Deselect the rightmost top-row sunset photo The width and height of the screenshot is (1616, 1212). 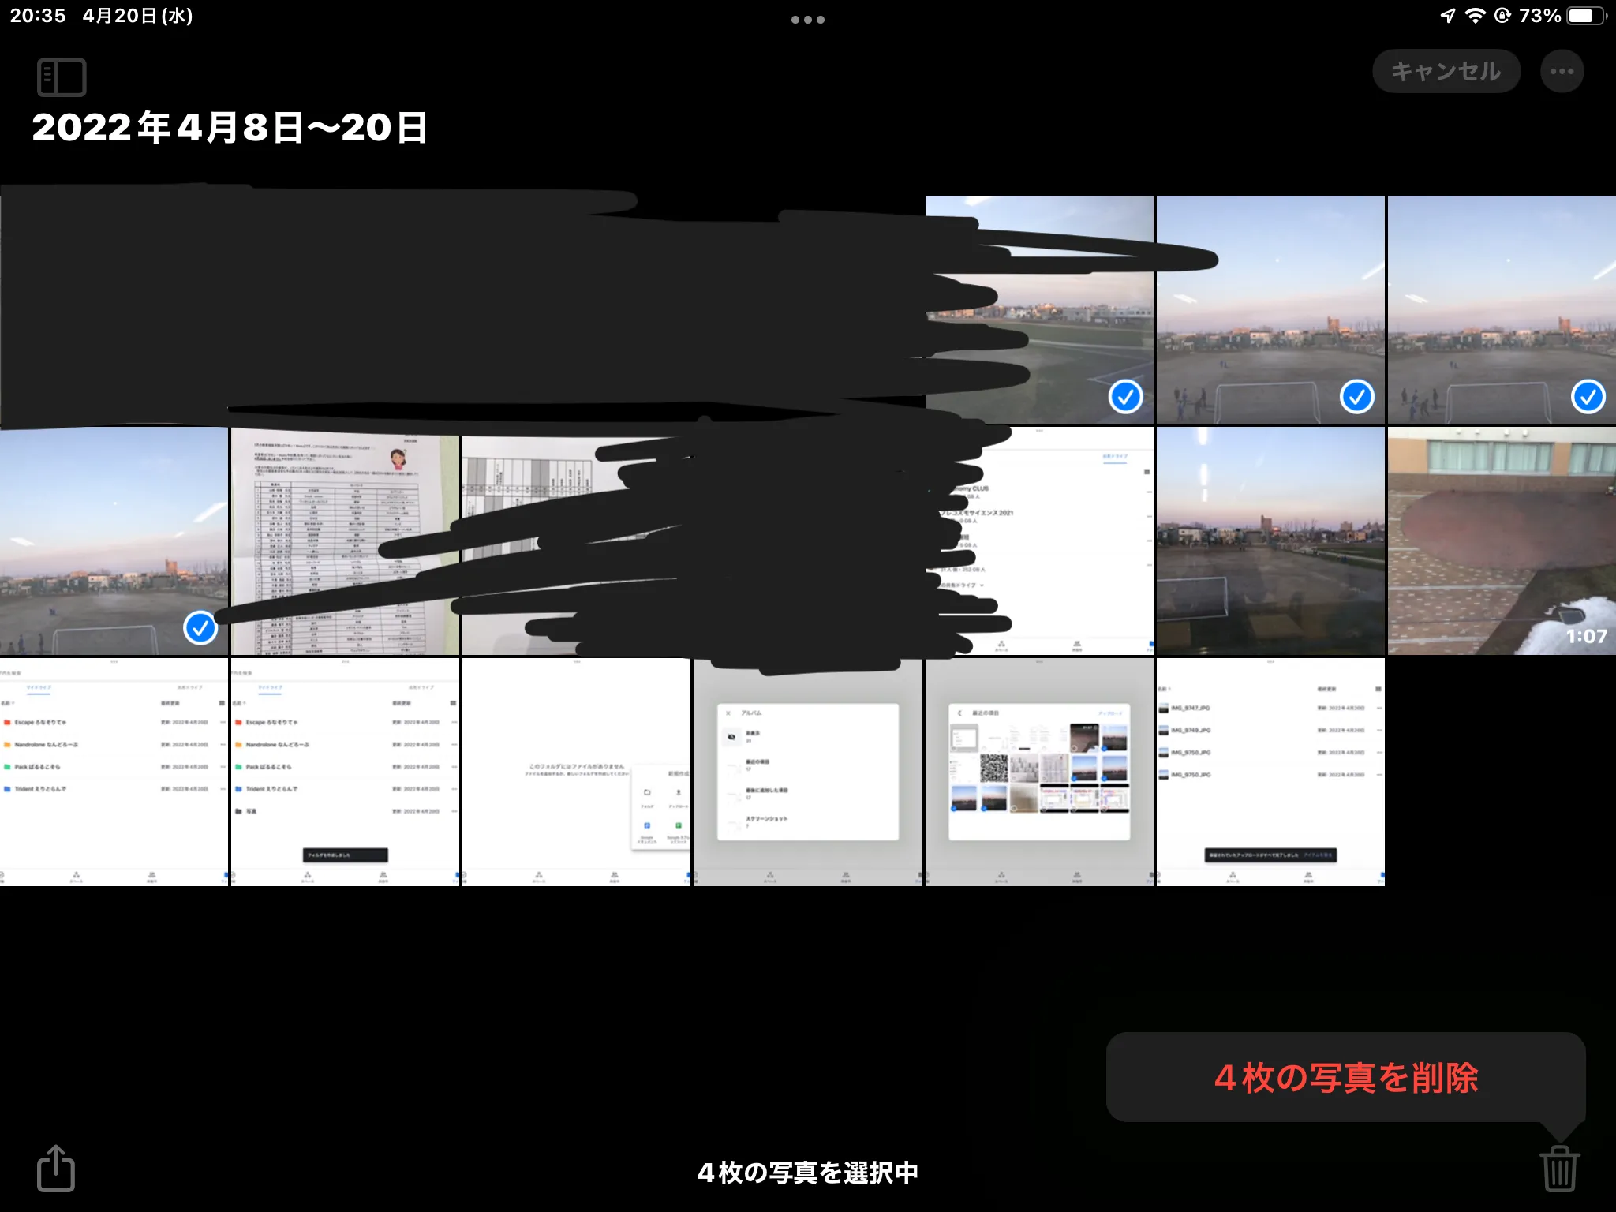coord(1502,309)
